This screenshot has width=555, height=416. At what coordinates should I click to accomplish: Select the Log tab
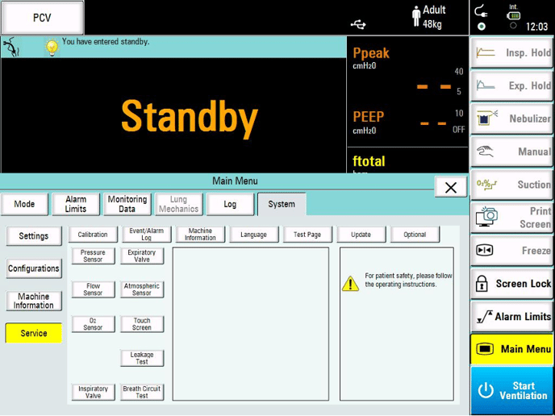click(230, 204)
